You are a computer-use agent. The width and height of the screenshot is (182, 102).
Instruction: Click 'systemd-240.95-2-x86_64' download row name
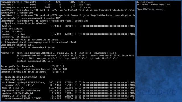(x=17, y=93)
